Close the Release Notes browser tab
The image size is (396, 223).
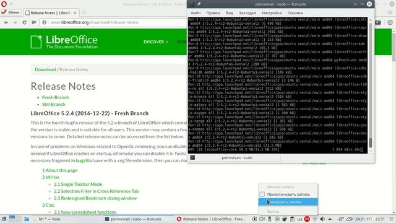coord(75,12)
